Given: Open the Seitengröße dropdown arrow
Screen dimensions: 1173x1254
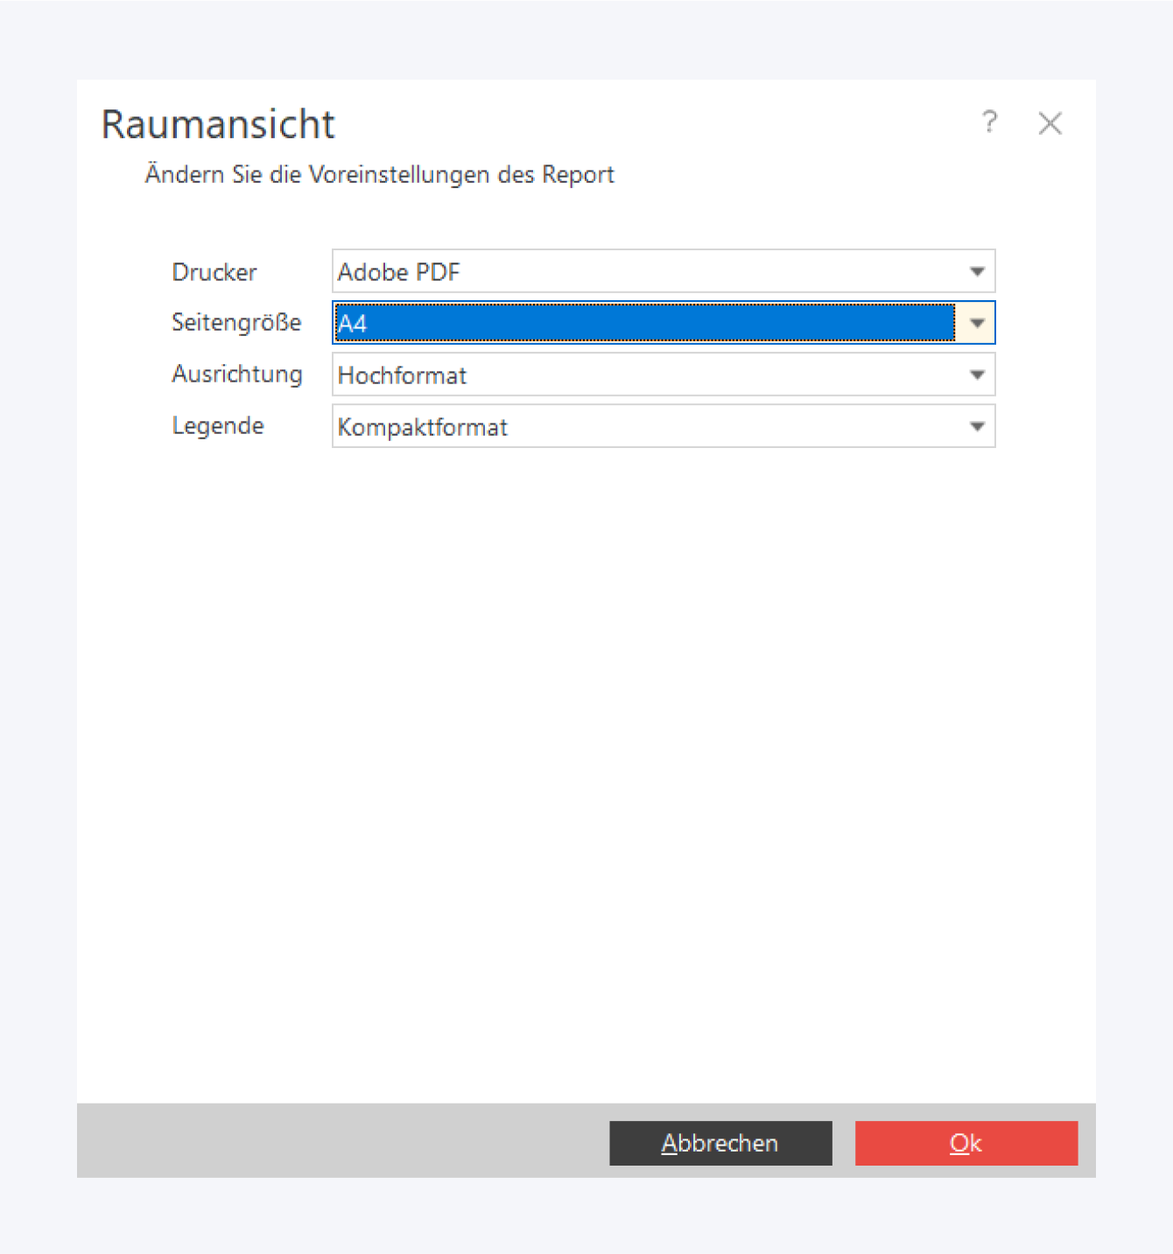Looking at the screenshot, I should click(x=977, y=324).
